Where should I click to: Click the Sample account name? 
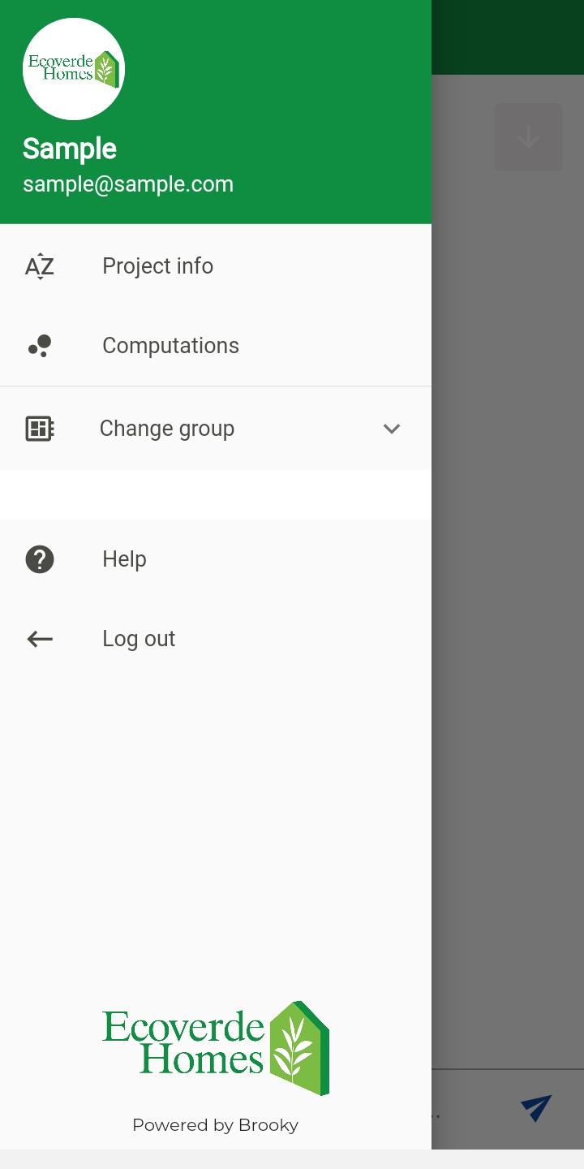pos(70,149)
